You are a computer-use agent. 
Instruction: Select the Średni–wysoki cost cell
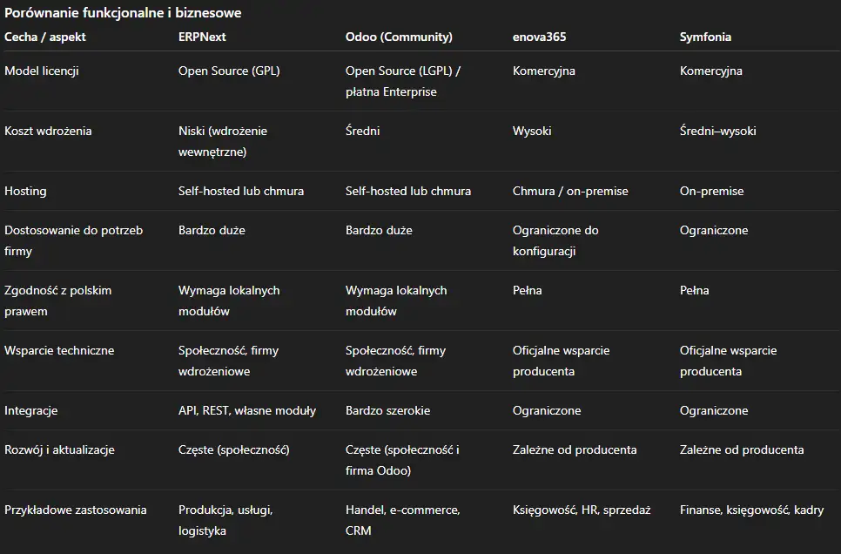pyautogui.click(x=717, y=132)
